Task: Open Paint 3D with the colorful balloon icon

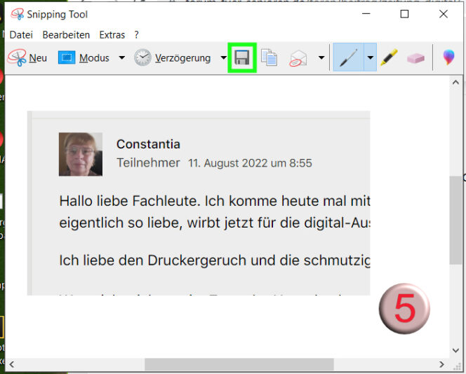Action: (448, 58)
